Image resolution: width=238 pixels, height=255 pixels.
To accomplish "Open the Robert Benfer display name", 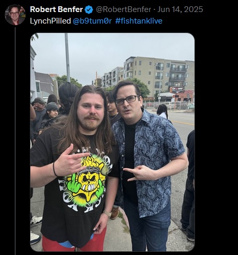I will [x=56, y=9].
